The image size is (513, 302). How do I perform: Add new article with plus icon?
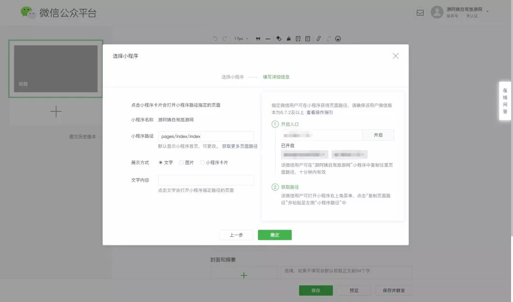click(56, 111)
